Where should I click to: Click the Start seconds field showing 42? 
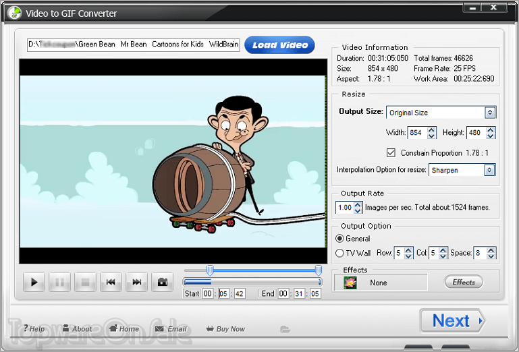pos(240,293)
